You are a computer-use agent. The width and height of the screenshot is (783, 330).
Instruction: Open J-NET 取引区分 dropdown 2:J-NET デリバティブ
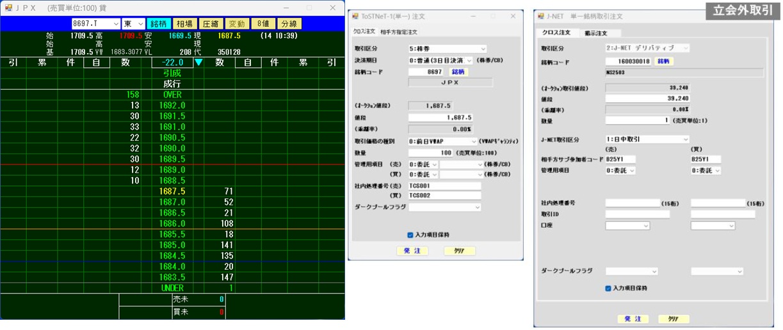(x=648, y=48)
